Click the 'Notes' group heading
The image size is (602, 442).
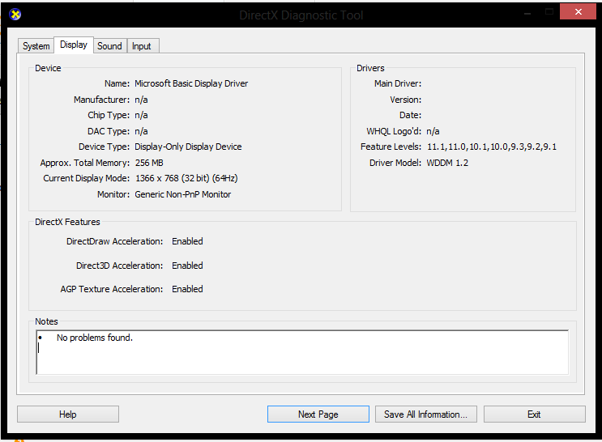(46, 321)
